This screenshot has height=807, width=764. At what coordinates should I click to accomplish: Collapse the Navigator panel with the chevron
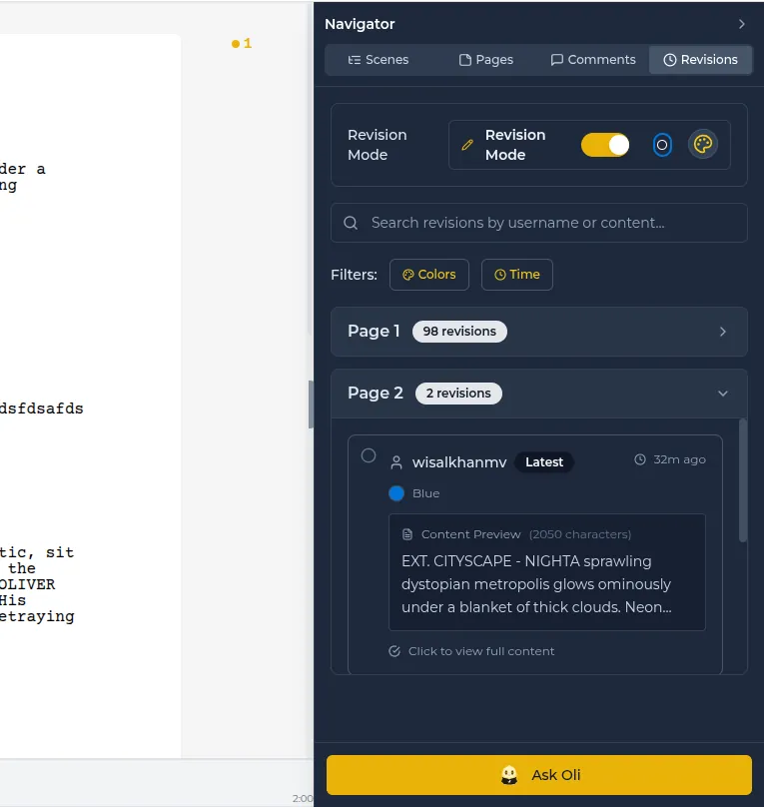tap(741, 24)
